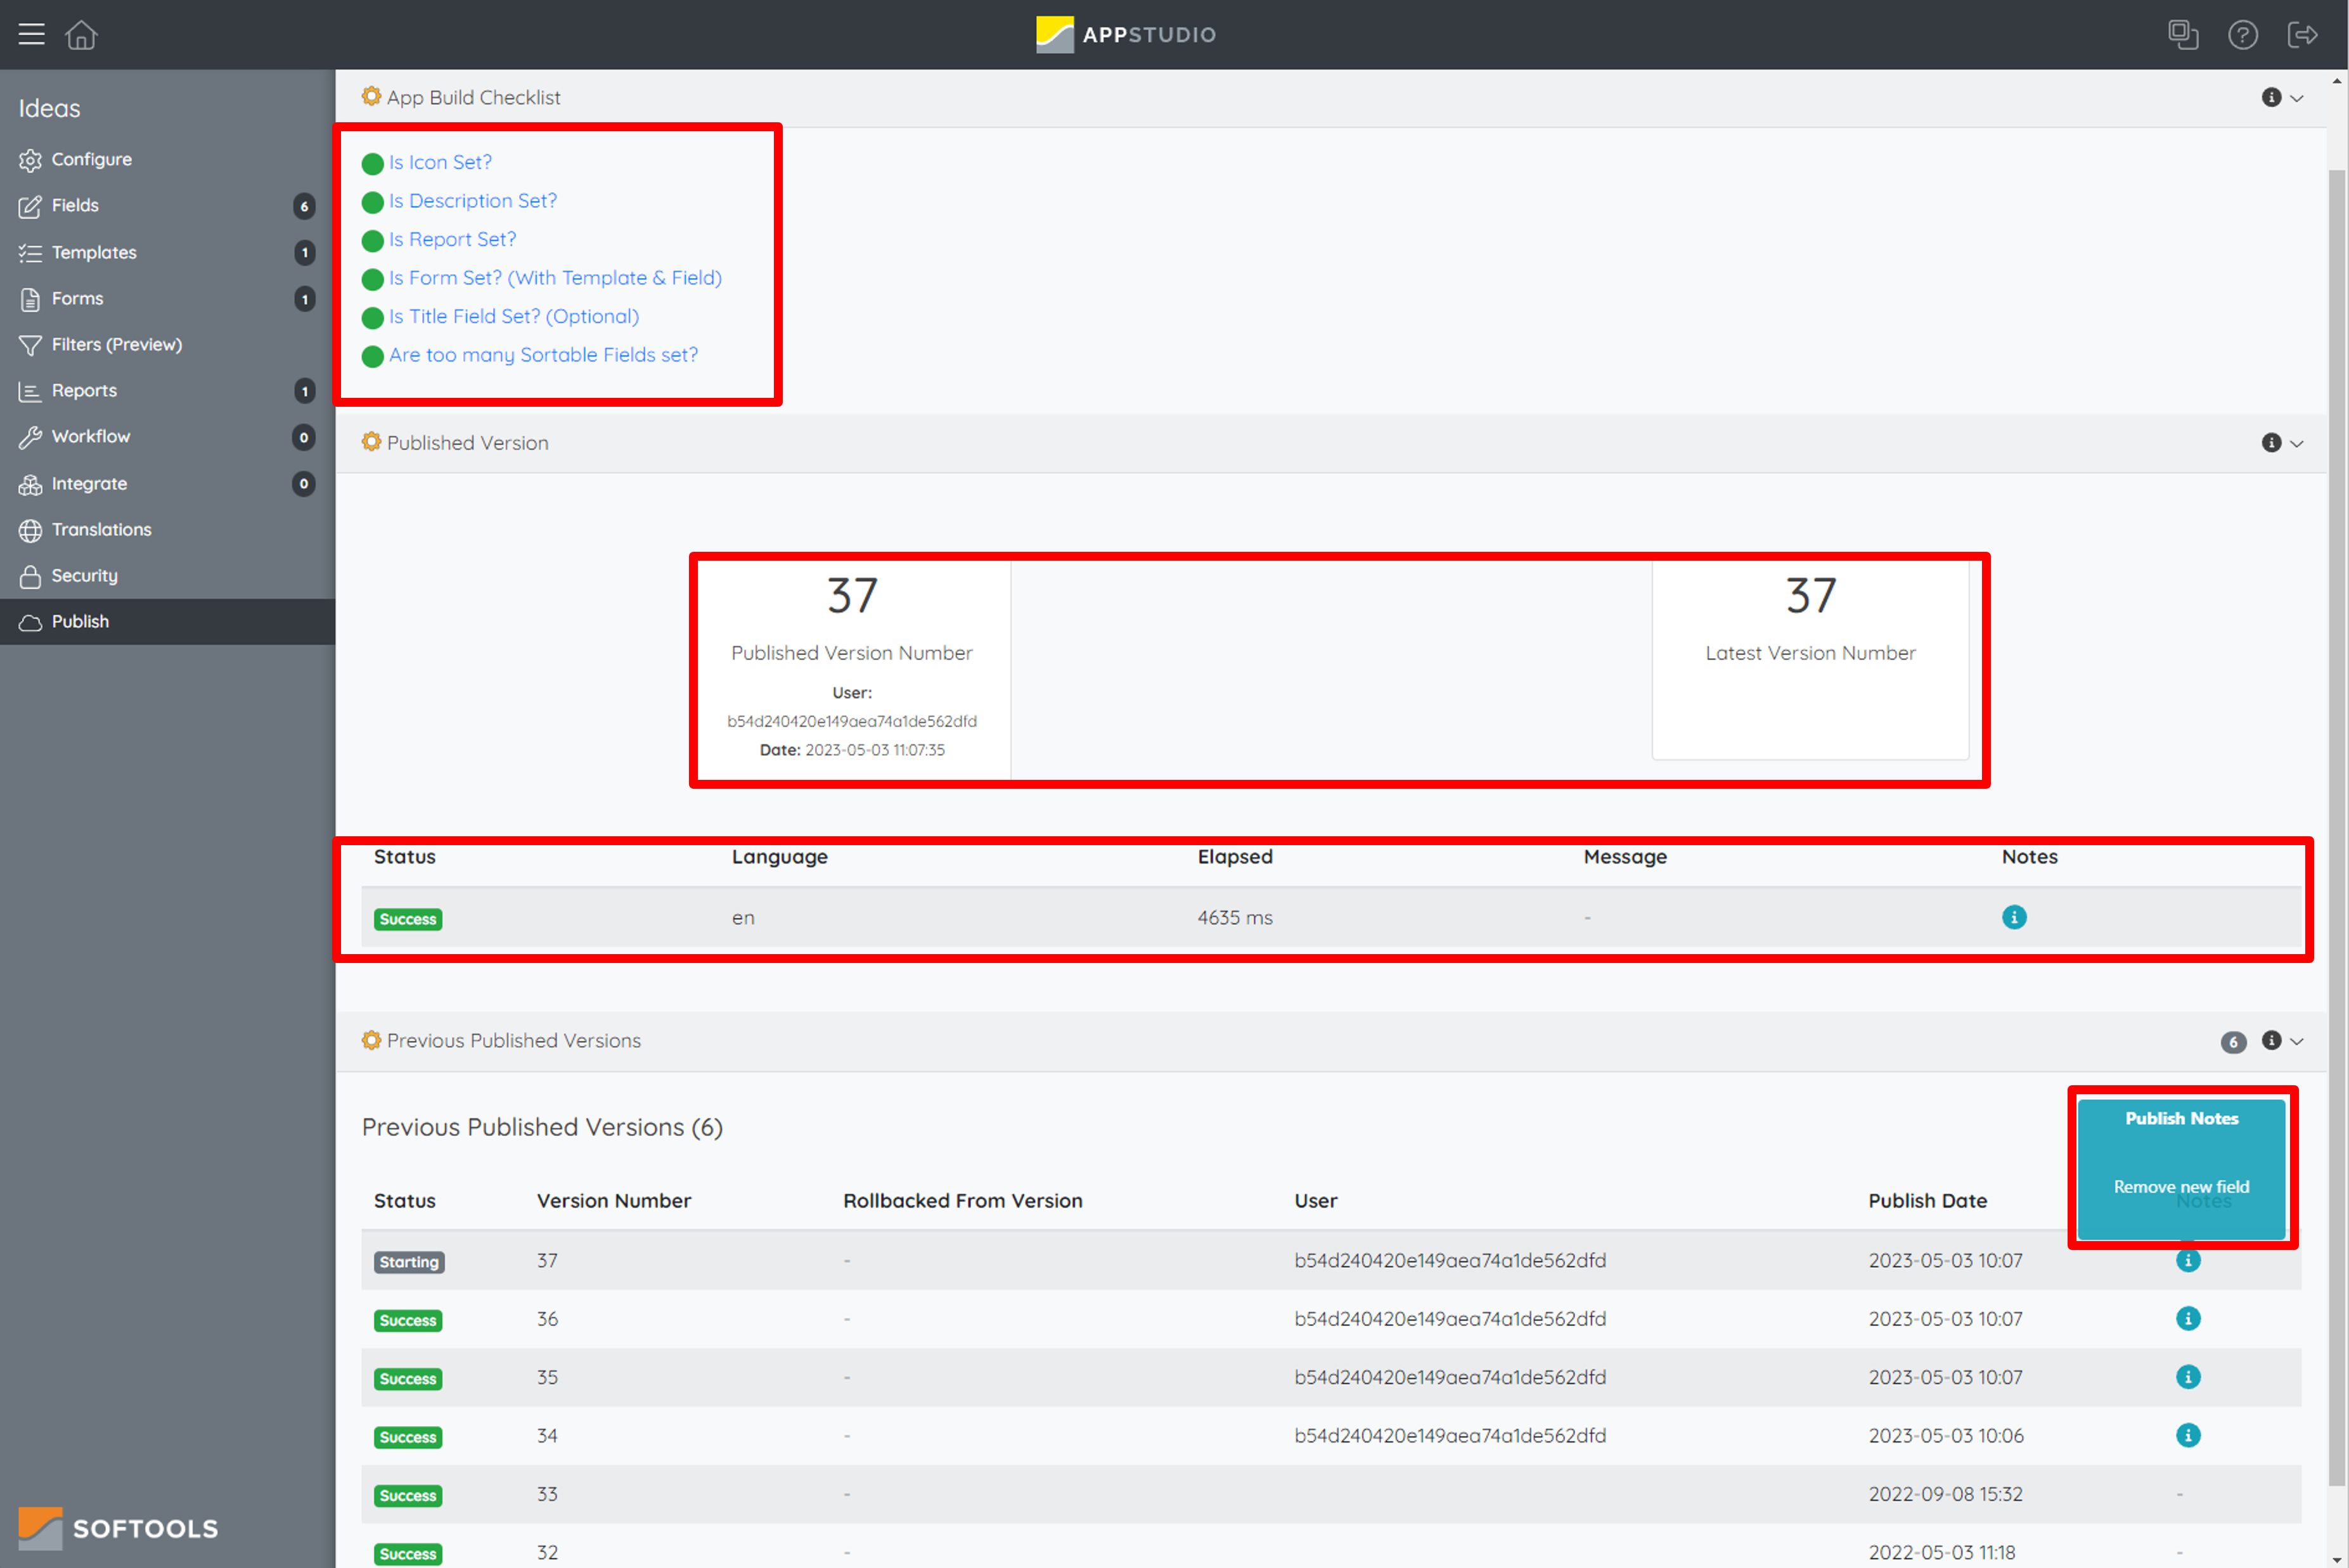Screen dimensions: 2349x1568
Task: Click the Workflow wrench icon in sidebar
Action: (x=31, y=437)
